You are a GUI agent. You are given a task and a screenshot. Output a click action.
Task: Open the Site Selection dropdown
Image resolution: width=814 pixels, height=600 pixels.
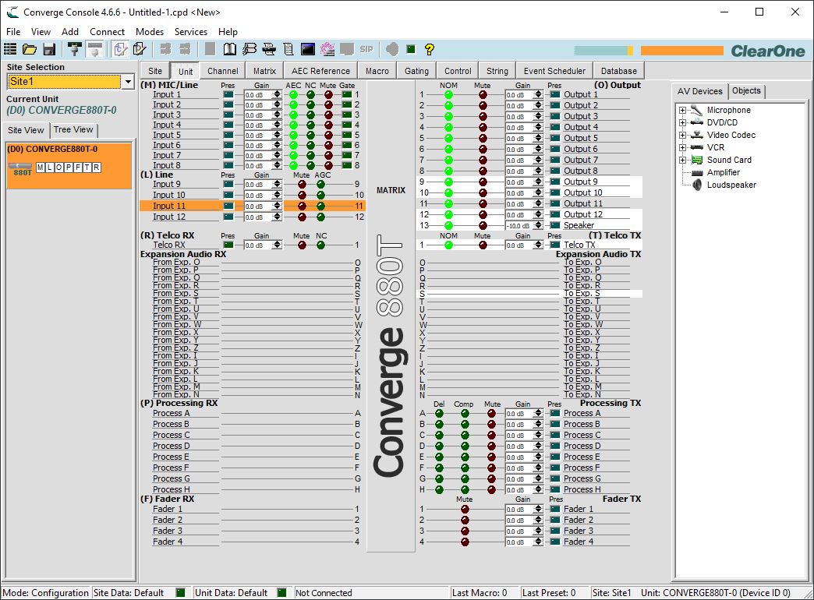coord(128,82)
